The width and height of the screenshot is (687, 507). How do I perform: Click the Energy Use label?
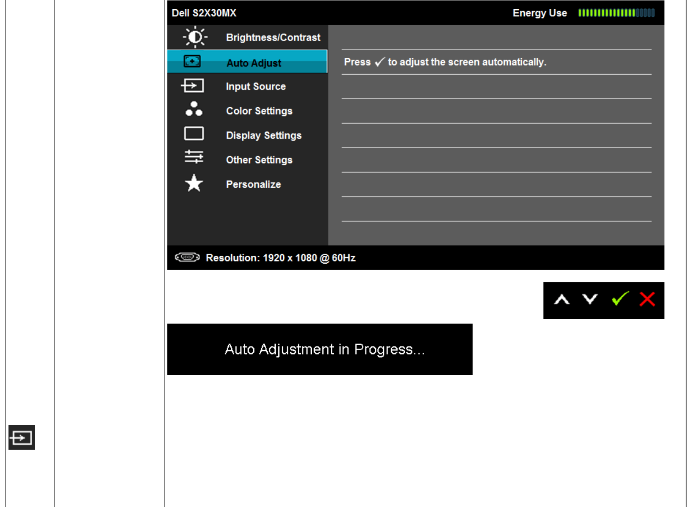[x=539, y=13]
